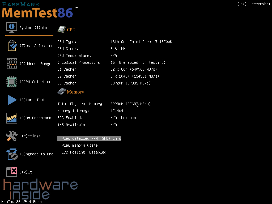Click the ECC Enabled N/A (Unknown) value
272x204 pixels.
(124, 118)
